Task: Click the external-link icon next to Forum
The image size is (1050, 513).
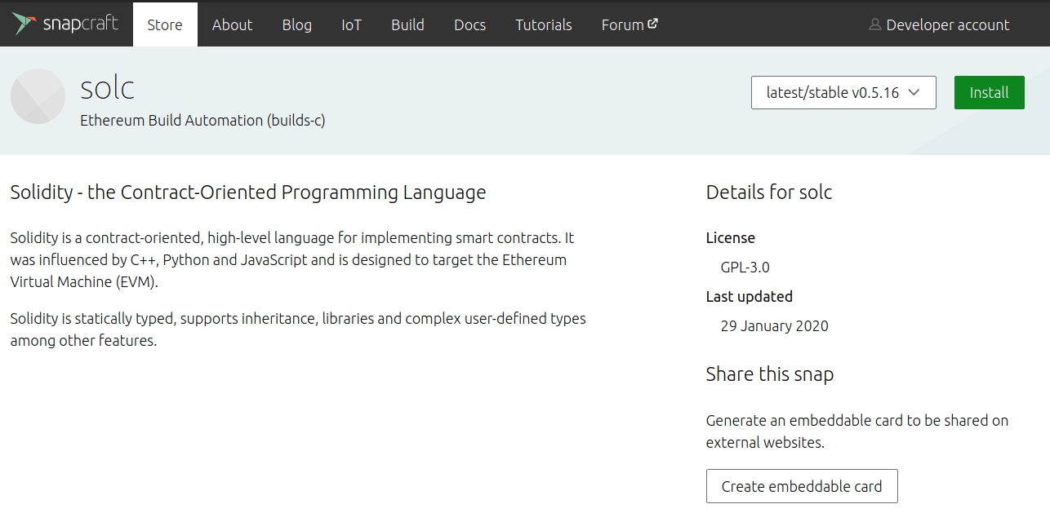Action: [653, 24]
